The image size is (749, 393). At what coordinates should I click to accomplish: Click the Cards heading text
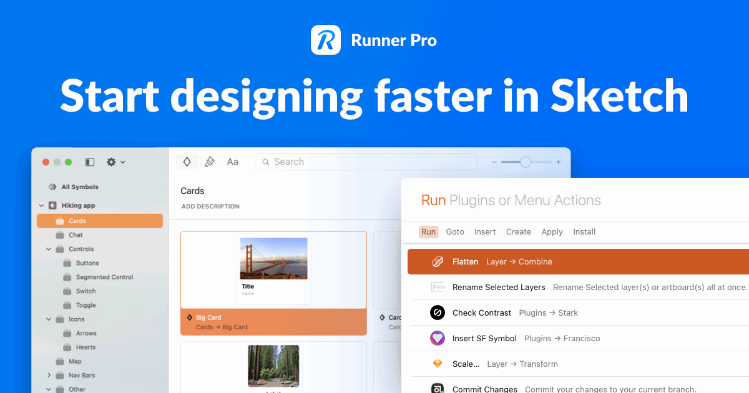pos(192,191)
